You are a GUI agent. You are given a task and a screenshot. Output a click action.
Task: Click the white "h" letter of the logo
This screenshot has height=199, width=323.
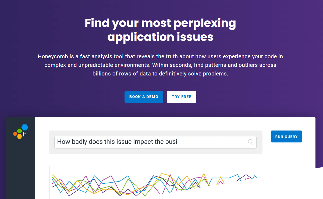(x=25, y=134)
